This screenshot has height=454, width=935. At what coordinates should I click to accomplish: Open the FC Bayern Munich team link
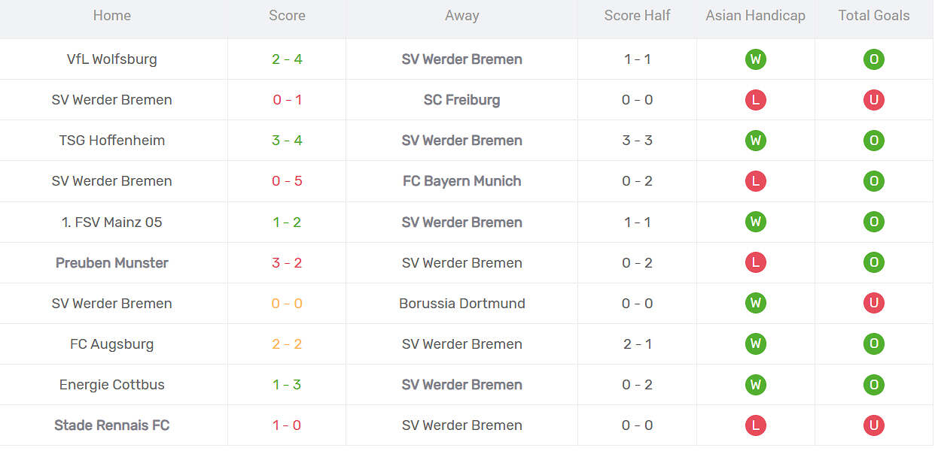click(x=461, y=181)
